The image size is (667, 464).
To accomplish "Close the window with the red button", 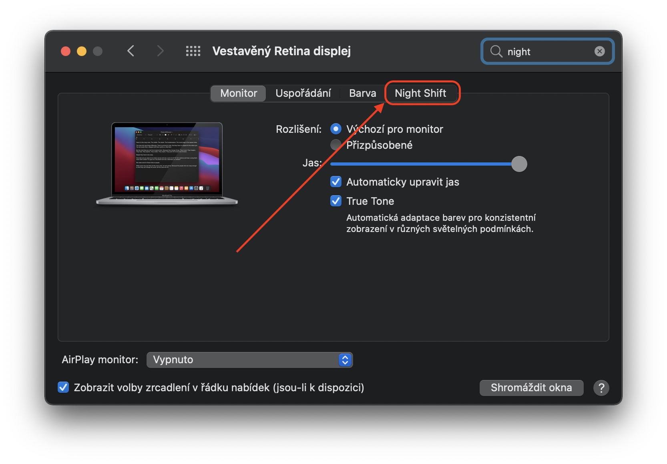I will pyautogui.click(x=66, y=51).
